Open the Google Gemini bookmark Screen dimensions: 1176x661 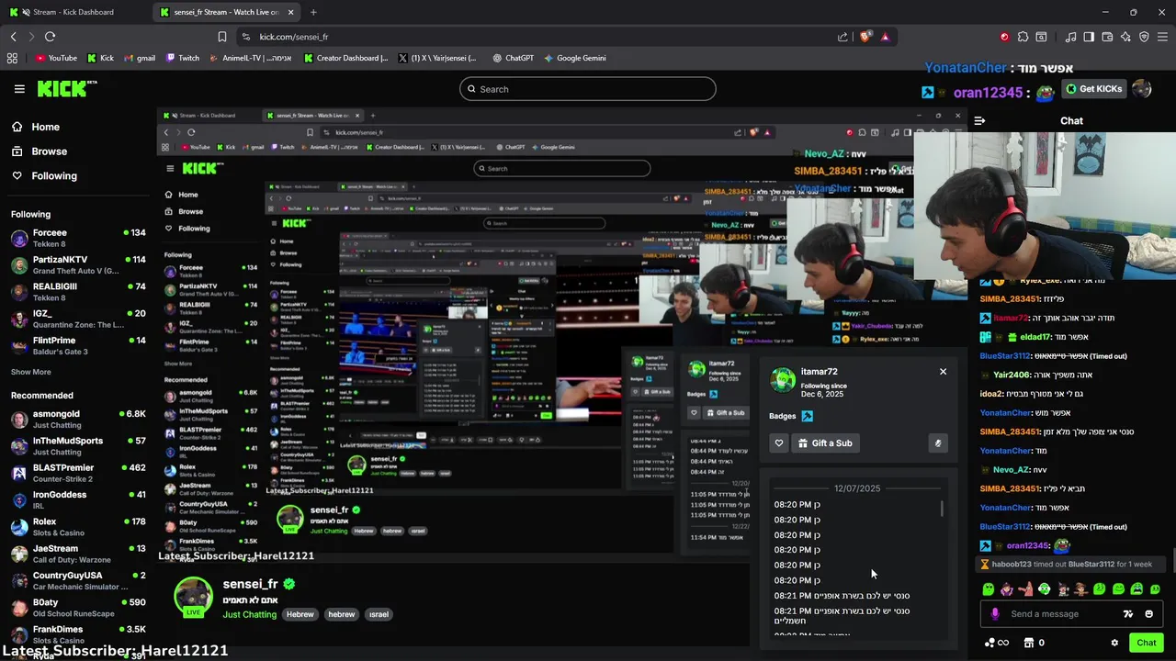point(575,58)
